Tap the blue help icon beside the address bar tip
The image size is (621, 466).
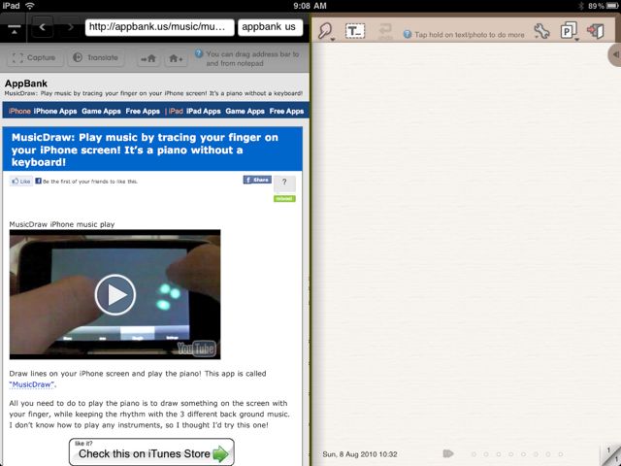199,54
